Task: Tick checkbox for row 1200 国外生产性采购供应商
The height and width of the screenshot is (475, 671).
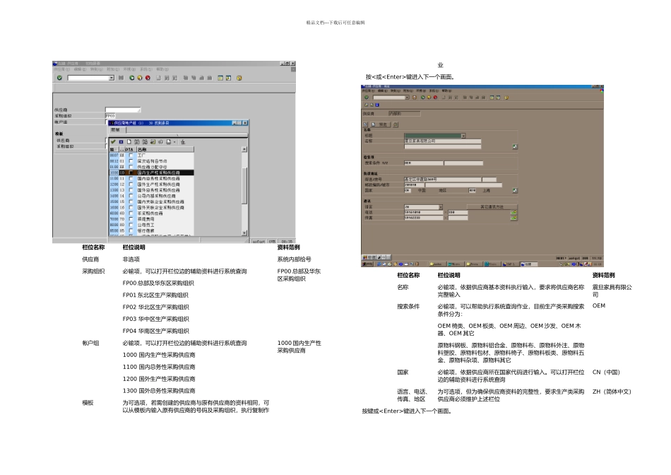Action: [x=131, y=184]
